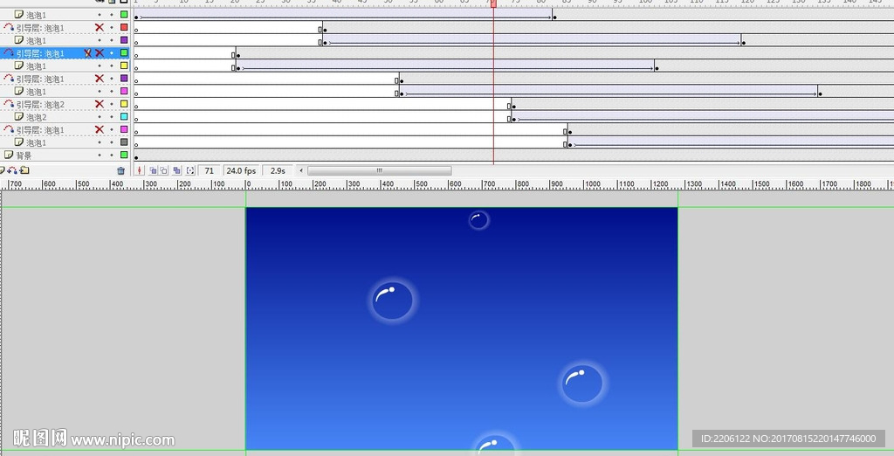Hide the 泡泡1 layer with gray swatch

pyautogui.click(x=100, y=142)
